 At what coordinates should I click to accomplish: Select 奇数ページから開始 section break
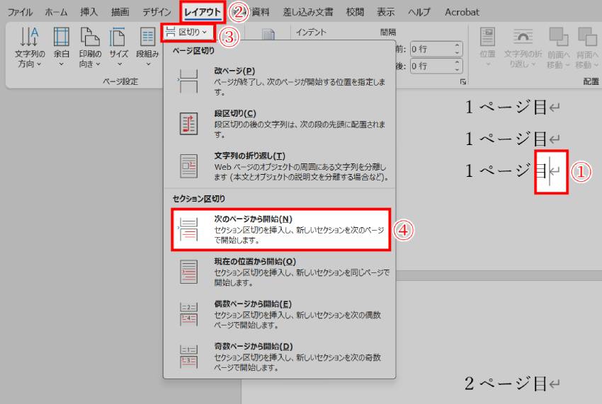(x=280, y=357)
